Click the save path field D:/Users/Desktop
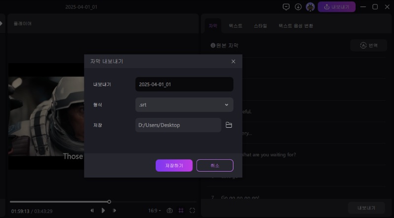The height and width of the screenshot is (218, 394). coord(178,125)
